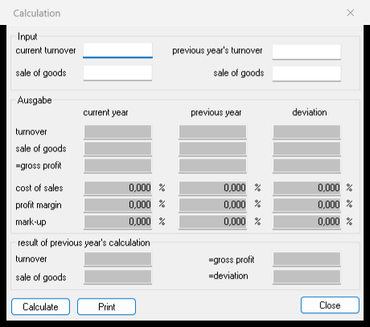Click the current year mark-up value

point(117,221)
